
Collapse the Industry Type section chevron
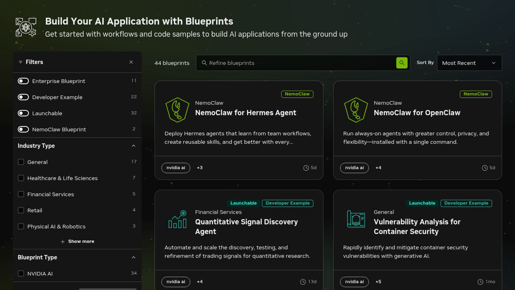(134, 146)
